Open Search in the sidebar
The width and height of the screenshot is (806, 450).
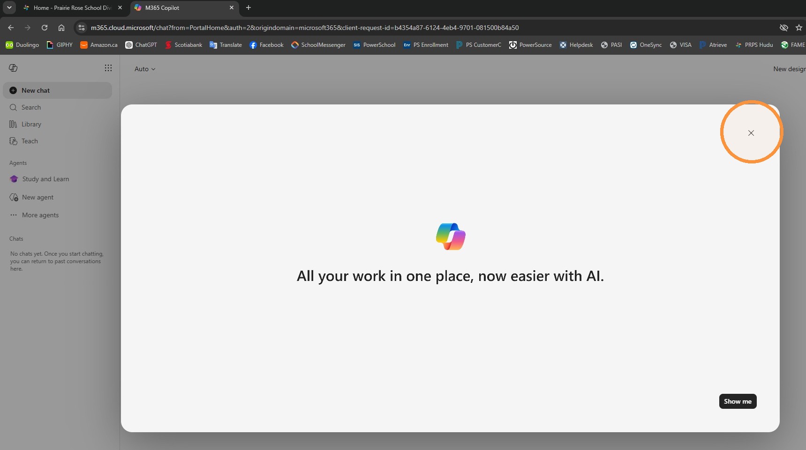click(58, 107)
